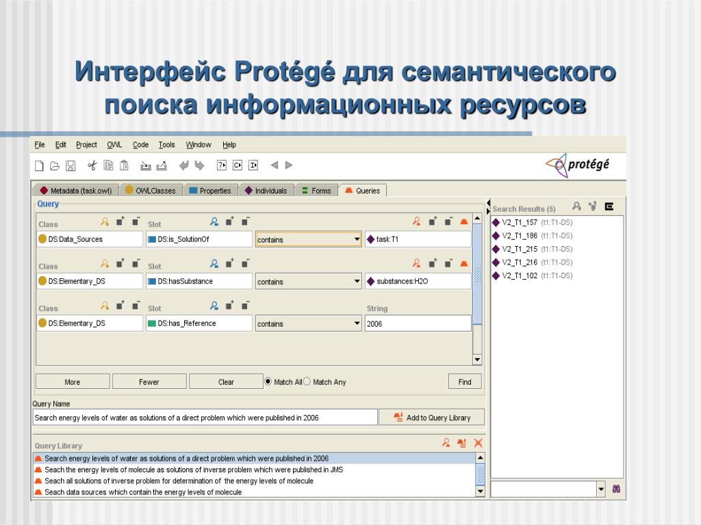Screen dimensions: 701x525
Task: Select library query 'Seach data sources which contain'
Action: coord(255,492)
